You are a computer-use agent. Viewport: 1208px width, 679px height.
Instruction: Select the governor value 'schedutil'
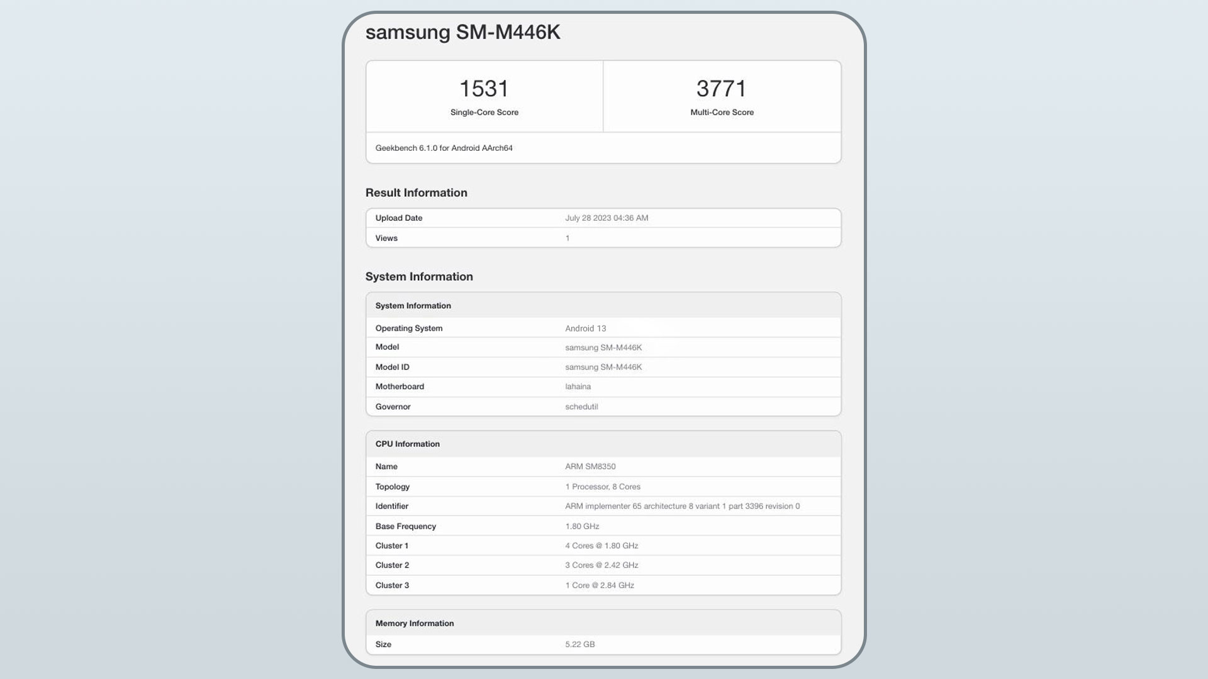(x=581, y=407)
